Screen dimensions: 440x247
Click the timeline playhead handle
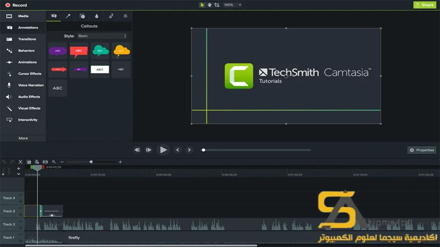pos(37,168)
